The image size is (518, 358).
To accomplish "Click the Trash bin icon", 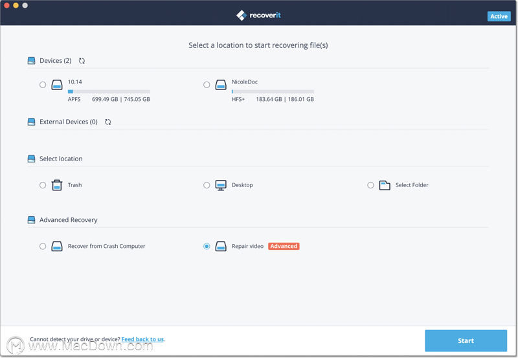I will coord(57,185).
